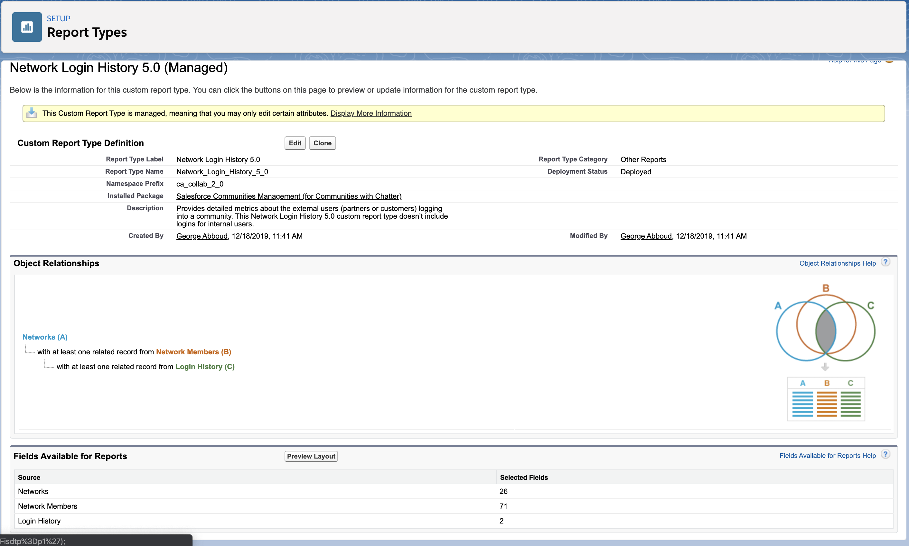Click the Network Members row in fields table

(x=48, y=506)
